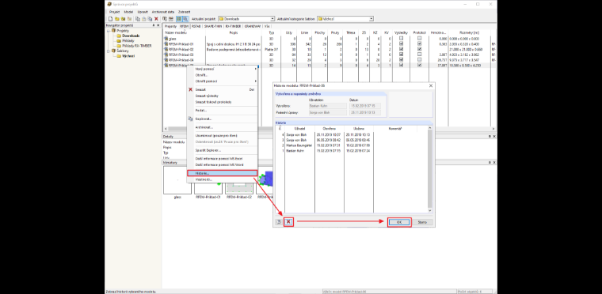This screenshot has width=602, height=294.
Task: Open the Projekt menu
Action: (x=114, y=12)
